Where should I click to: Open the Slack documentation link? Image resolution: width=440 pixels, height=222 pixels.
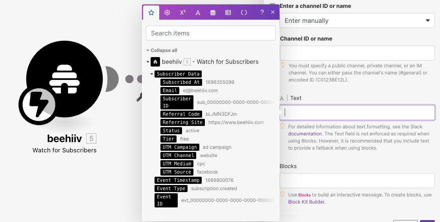(305, 134)
